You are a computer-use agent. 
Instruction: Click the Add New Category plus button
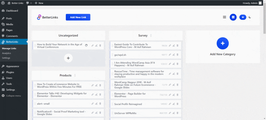click(x=223, y=43)
